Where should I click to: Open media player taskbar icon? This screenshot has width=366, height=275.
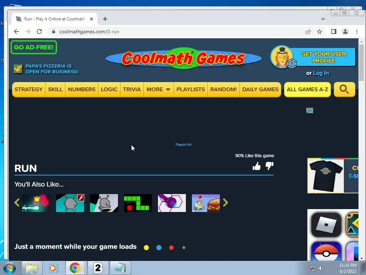click(x=54, y=268)
